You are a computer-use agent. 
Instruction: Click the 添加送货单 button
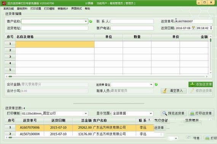(201, 85)
